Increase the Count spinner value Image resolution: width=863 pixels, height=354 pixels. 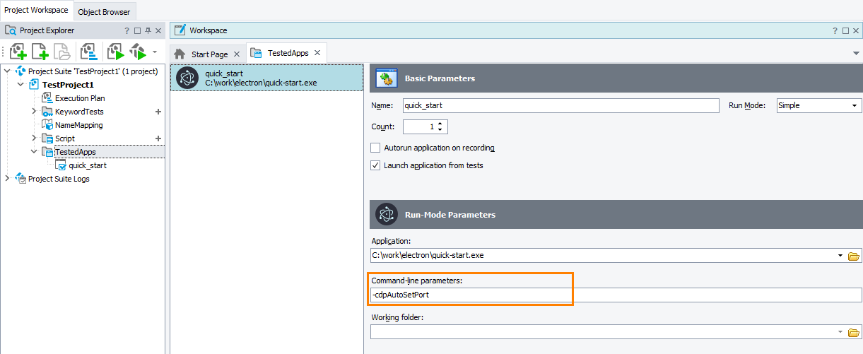coord(441,124)
